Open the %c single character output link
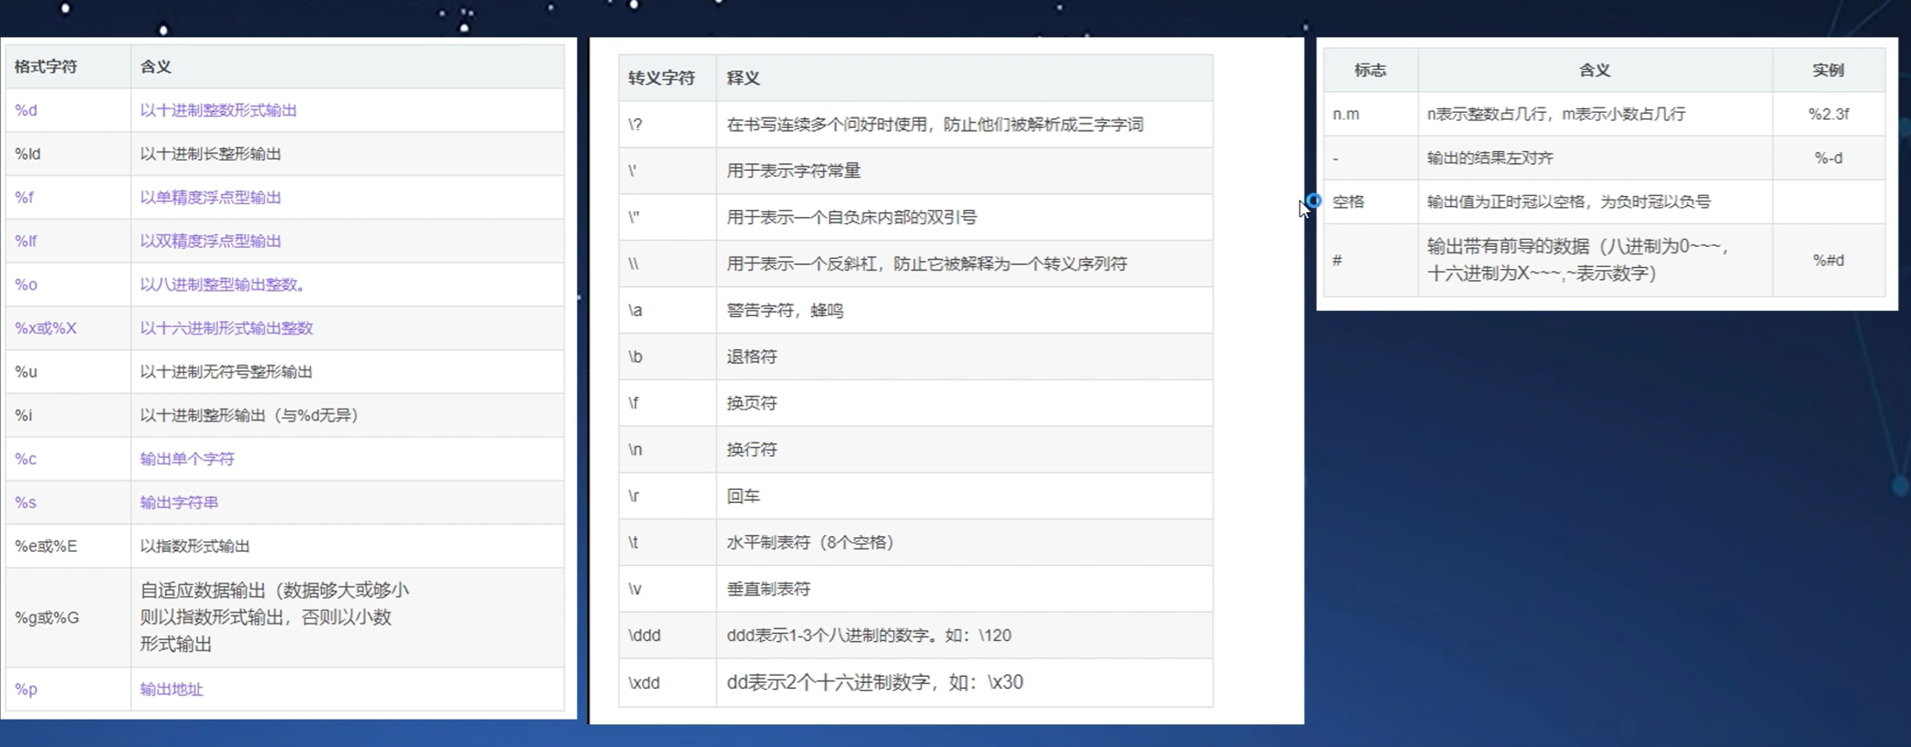 (x=25, y=459)
